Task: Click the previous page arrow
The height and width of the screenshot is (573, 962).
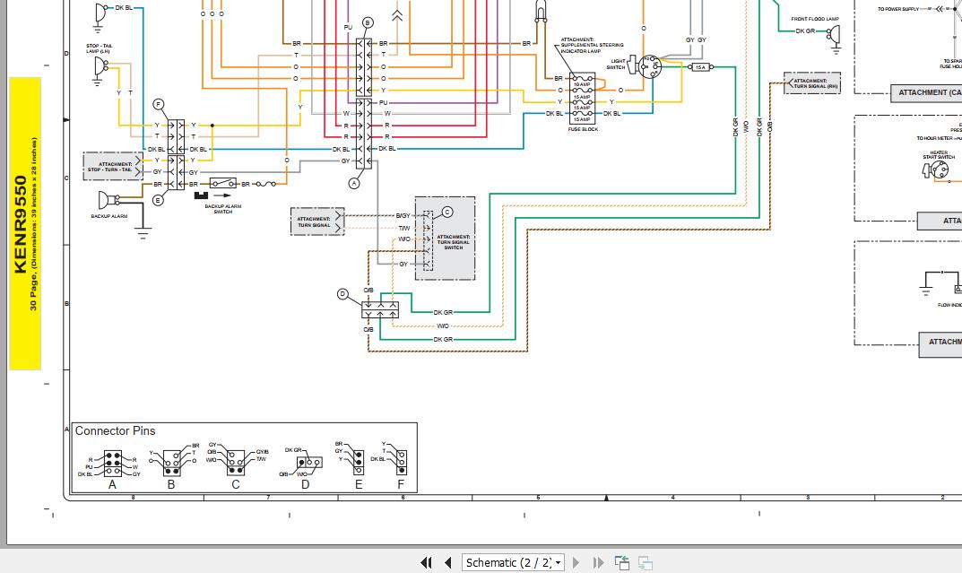Action: 447,562
